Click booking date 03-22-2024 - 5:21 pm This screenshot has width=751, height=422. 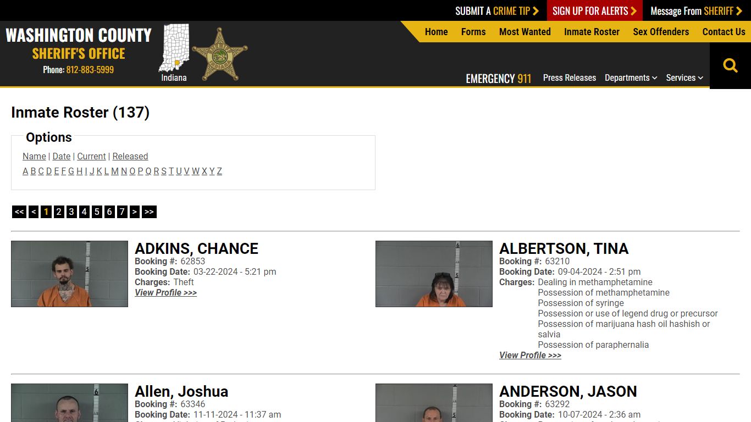pyautogui.click(x=235, y=272)
